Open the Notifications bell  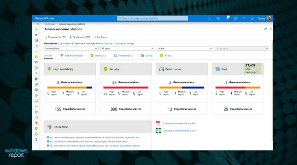pyautogui.click(x=227, y=18)
